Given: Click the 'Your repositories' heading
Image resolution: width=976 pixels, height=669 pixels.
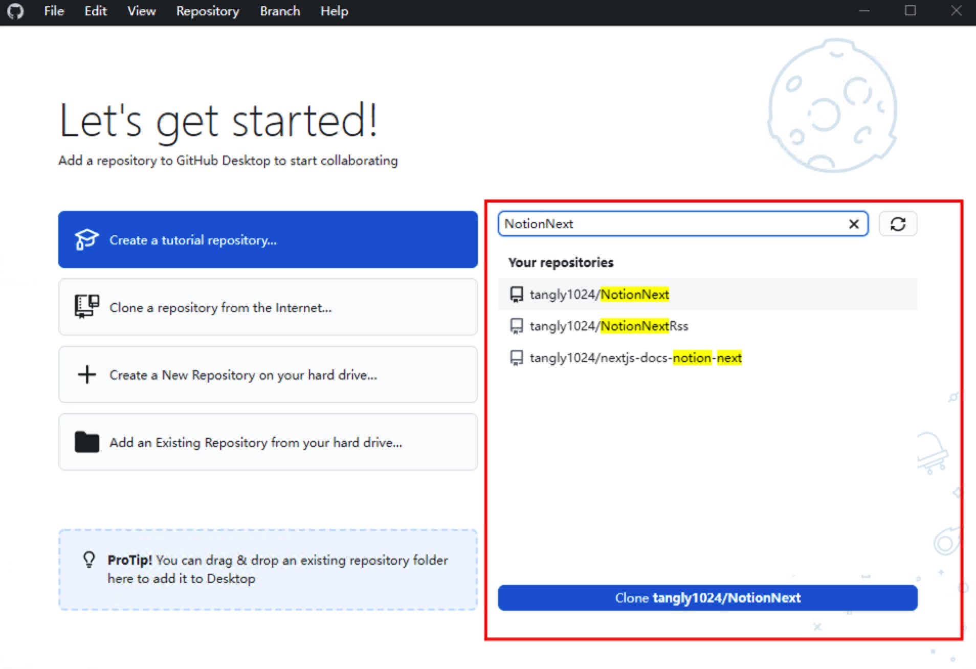Looking at the screenshot, I should [561, 262].
